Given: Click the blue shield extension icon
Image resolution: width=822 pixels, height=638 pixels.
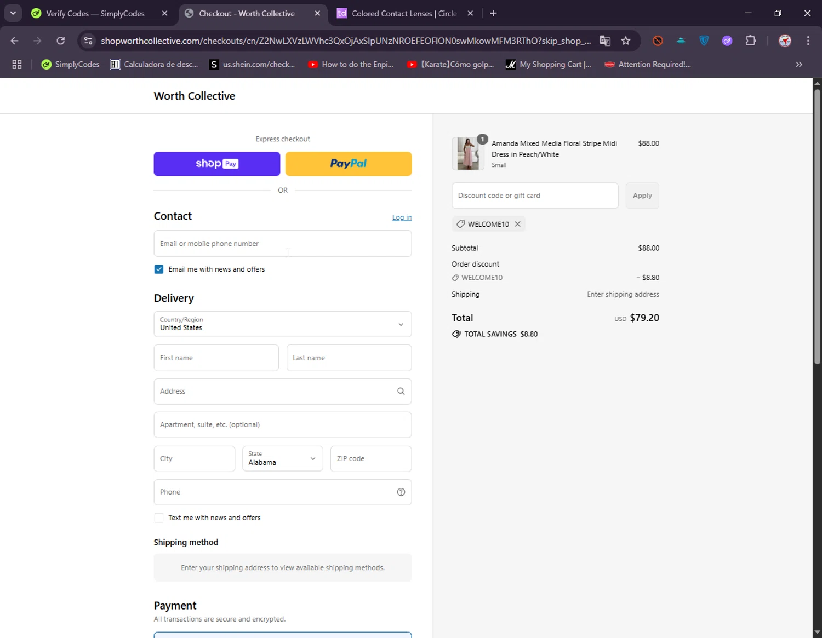Looking at the screenshot, I should (x=704, y=41).
